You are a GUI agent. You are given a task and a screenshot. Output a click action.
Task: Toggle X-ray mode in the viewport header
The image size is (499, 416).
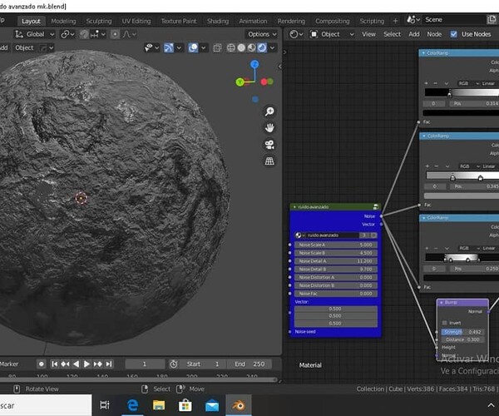pos(218,47)
